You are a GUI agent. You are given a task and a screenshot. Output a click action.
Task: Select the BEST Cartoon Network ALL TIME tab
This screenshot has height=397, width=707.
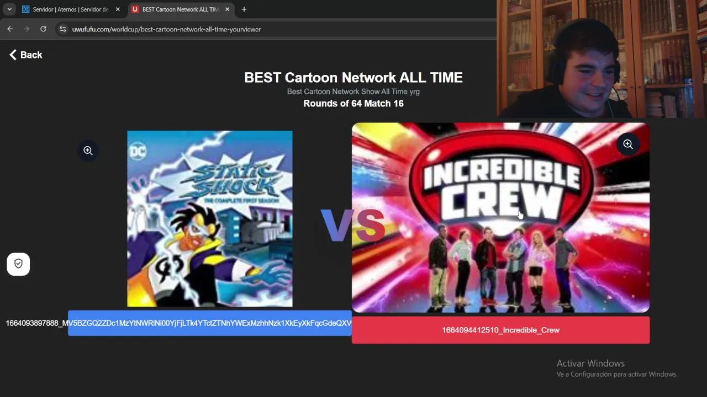tap(180, 9)
